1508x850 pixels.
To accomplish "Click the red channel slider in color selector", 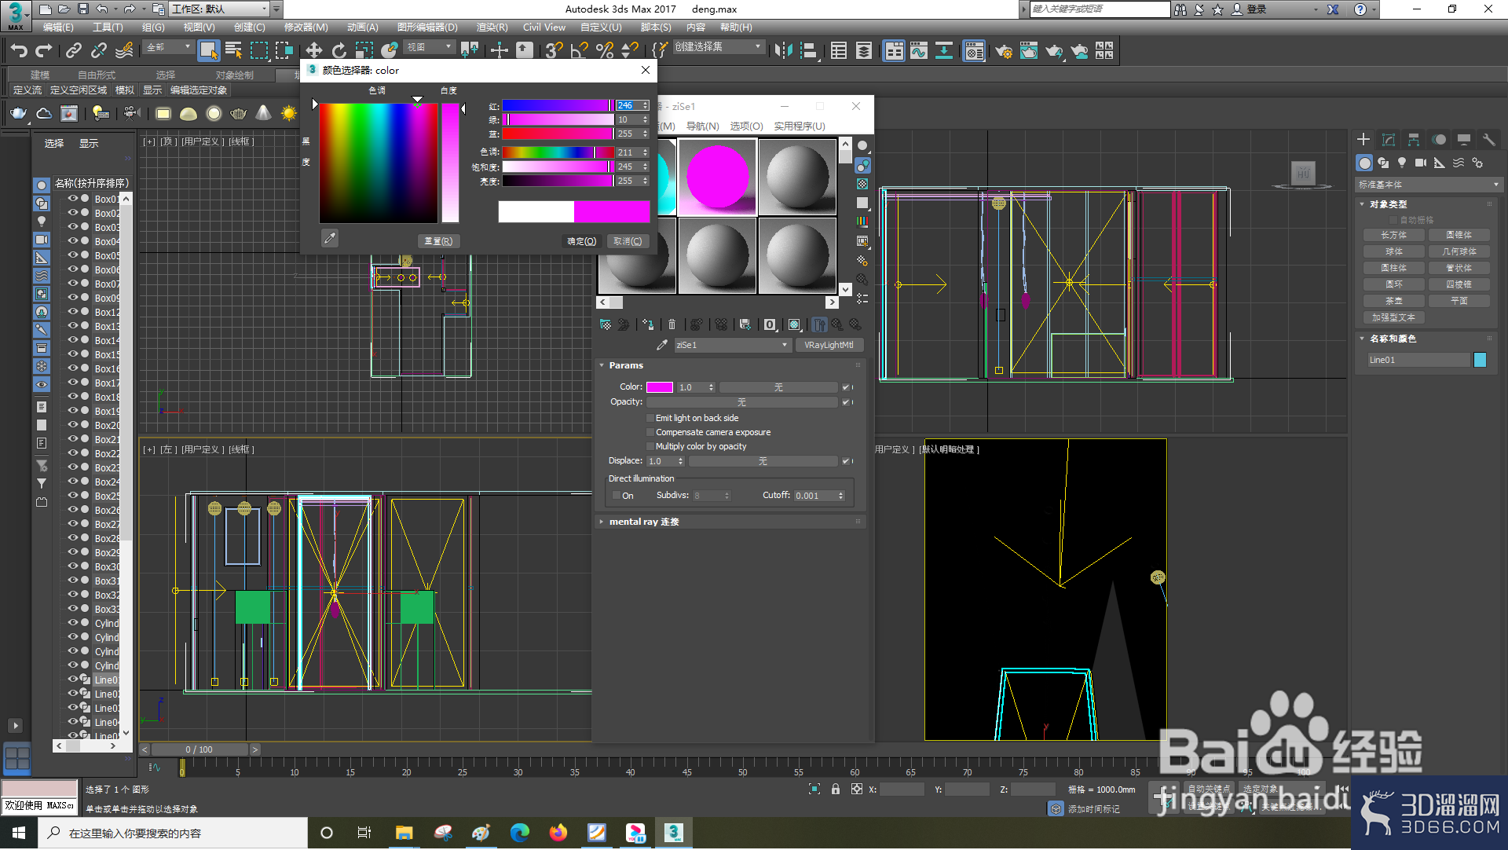I will pos(558,105).
